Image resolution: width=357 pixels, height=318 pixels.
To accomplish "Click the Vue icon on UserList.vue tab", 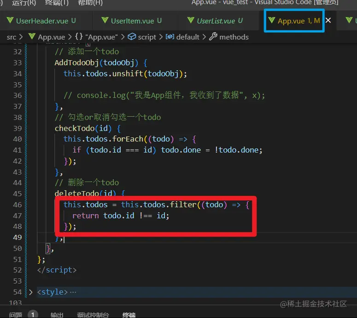I will (191, 20).
